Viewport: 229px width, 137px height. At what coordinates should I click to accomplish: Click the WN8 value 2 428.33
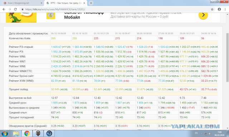[56, 66]
